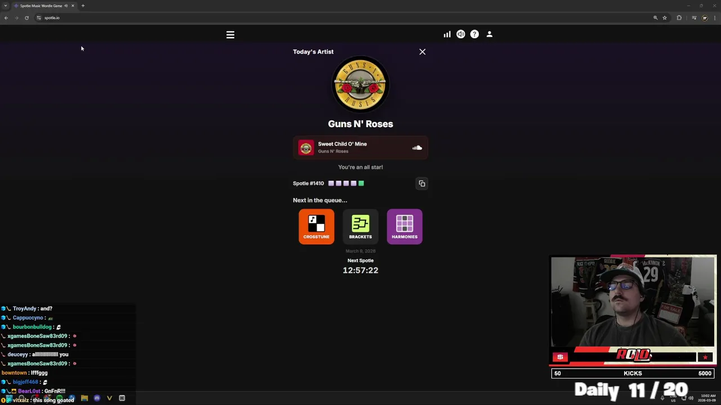Open the statistics bar chart icon

447,34
